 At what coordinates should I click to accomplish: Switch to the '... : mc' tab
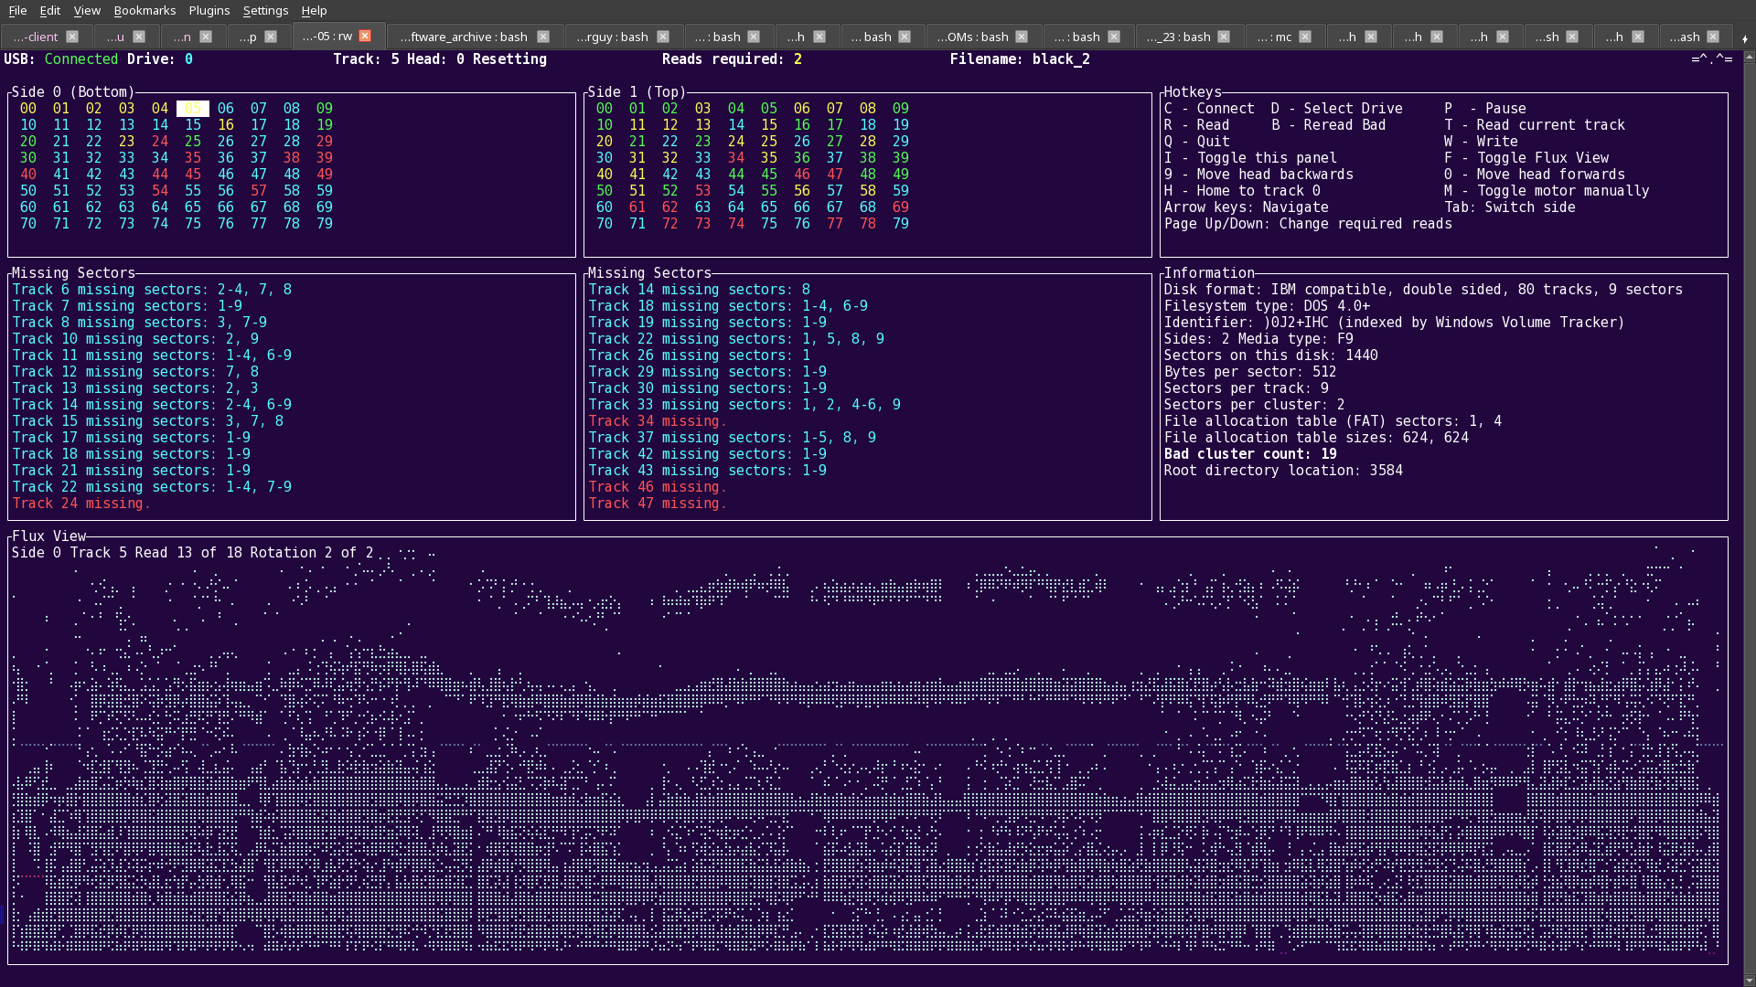tap(1274, 37)
